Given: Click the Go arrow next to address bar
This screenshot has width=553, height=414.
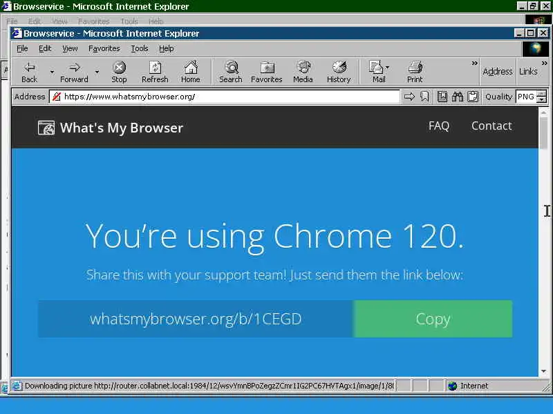Looking at the screenshot, I should pos(409,97).
